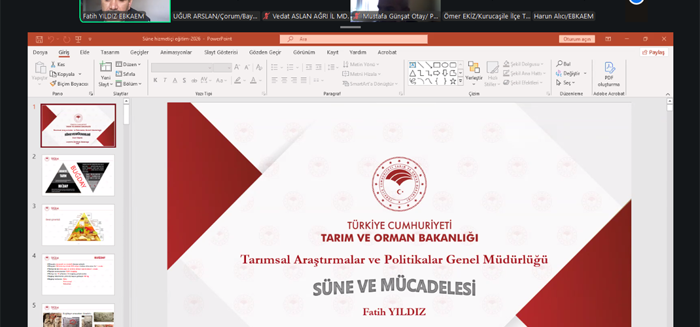Apply text highlight color
Viewport: 700px width, 327px height.
coord(237,80)
